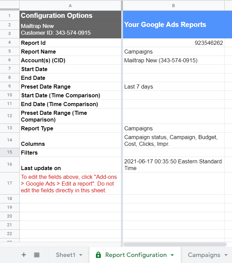Select row 20 header

click(x=9, y=216)
